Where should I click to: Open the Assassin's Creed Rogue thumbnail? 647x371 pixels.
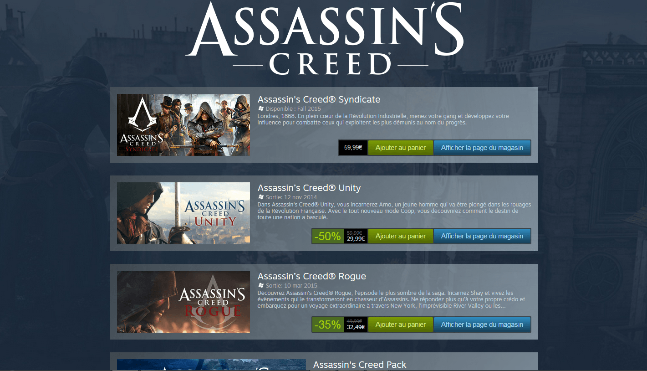point(183,302)
